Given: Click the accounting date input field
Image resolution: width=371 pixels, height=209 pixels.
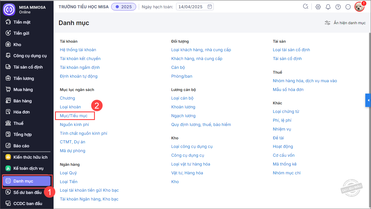Looking at the screenshot, I should 191,7.
